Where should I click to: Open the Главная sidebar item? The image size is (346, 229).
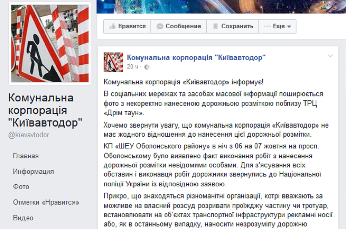[x=26, y=156]
